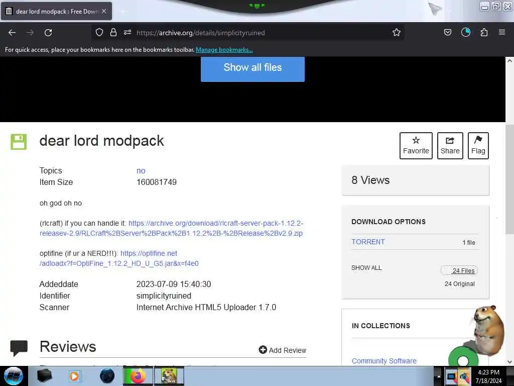This screenshot has width=514, height=386.
Task: Open the TORRENT download option
Action: (x=368, y=242)
